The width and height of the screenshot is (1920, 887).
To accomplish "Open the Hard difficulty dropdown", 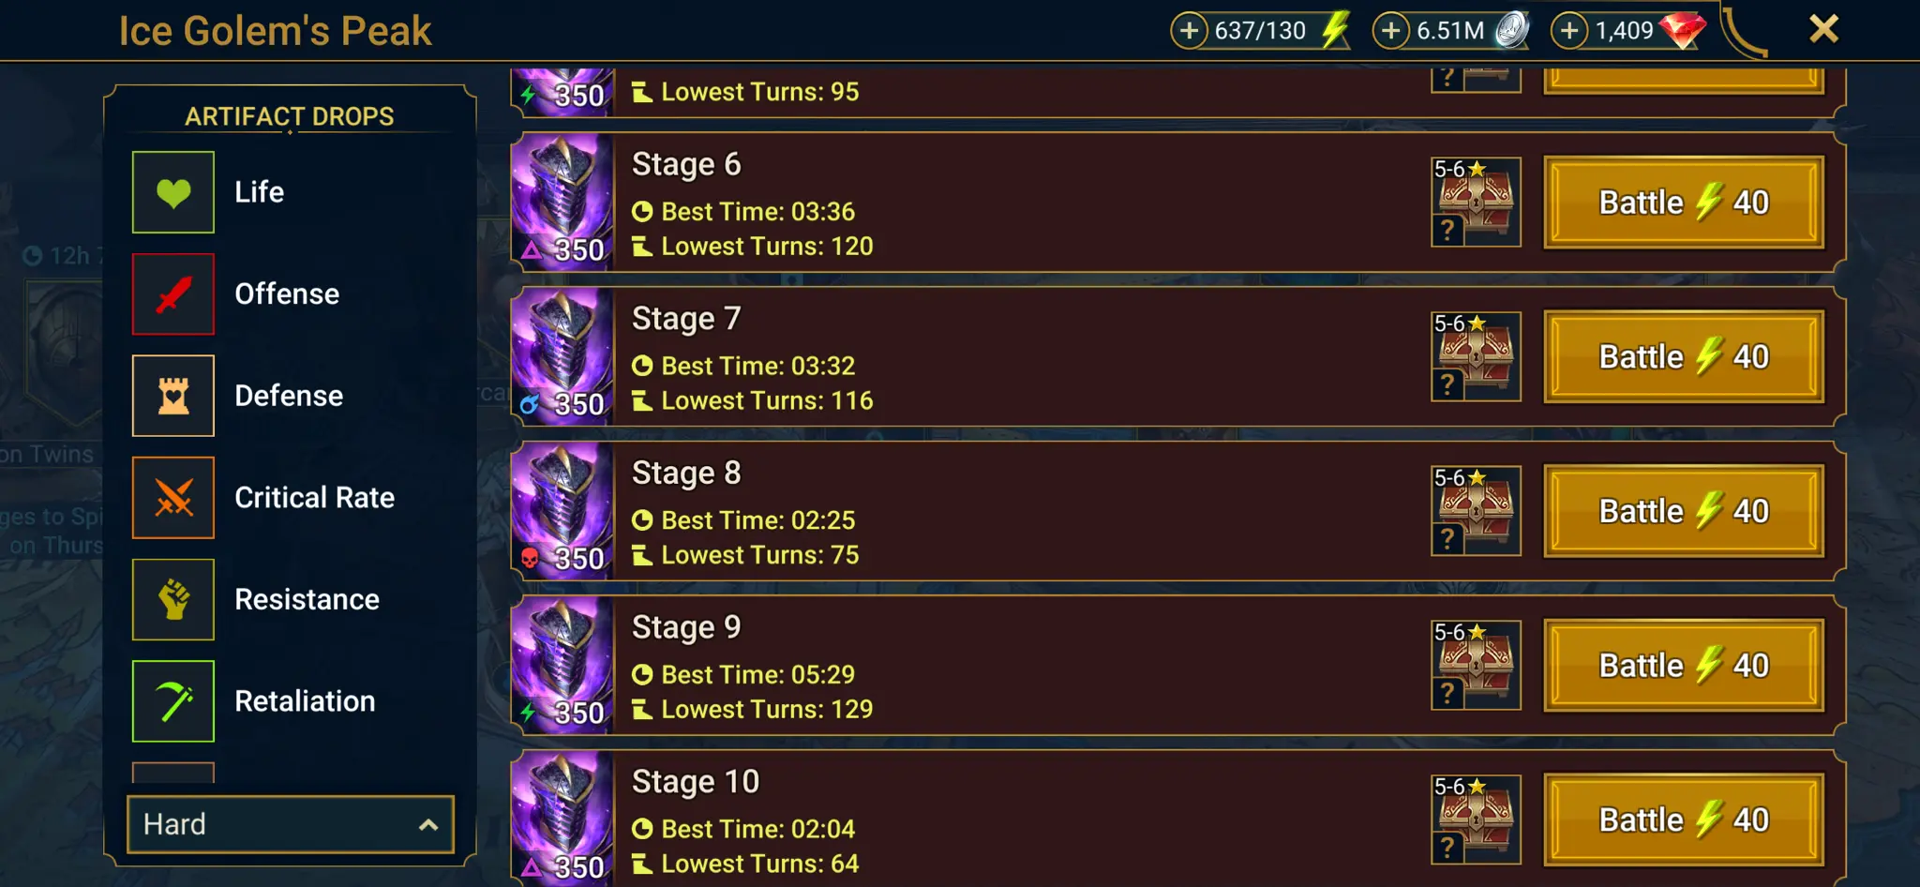I will tap(291, 824).
